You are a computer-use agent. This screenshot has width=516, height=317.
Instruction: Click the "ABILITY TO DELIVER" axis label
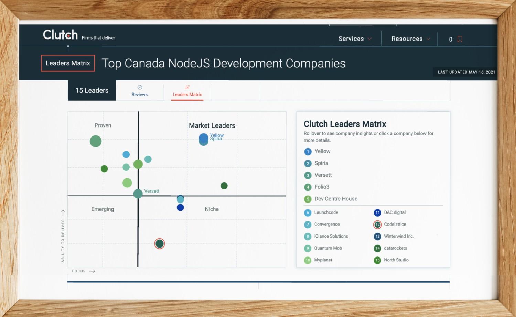click(x=63, y=241)
